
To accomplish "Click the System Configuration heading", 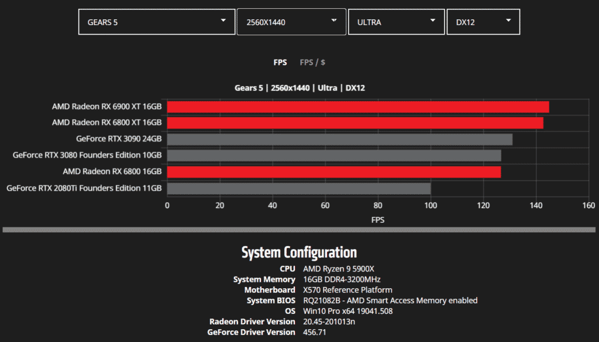I will click(x=299, y=253).
